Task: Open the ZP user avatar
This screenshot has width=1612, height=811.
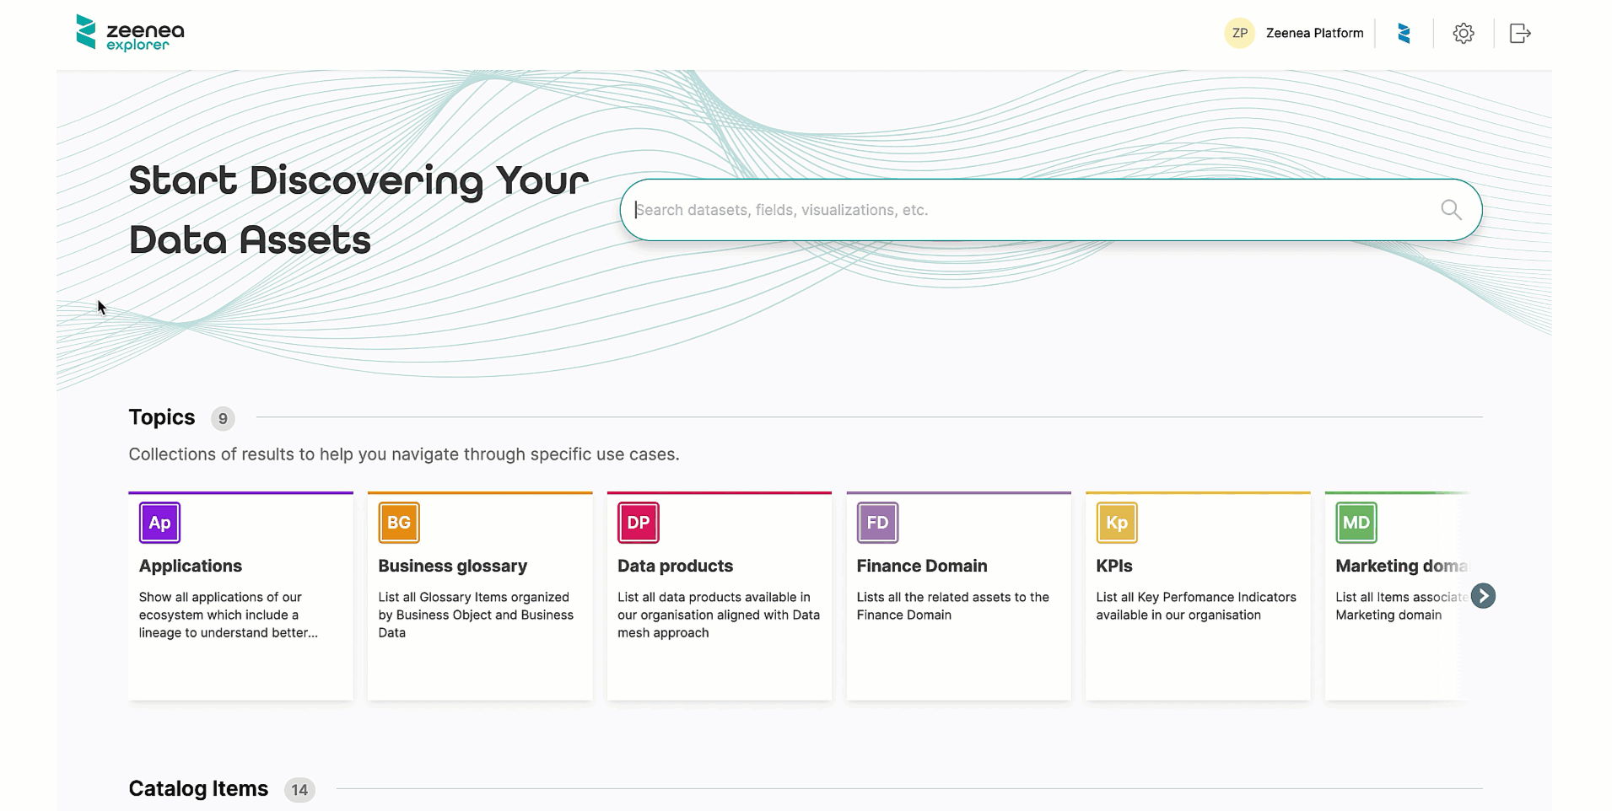Action: tap(1239, 33)
